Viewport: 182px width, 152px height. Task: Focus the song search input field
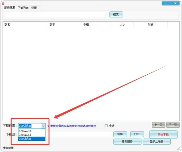pos(55,14)
